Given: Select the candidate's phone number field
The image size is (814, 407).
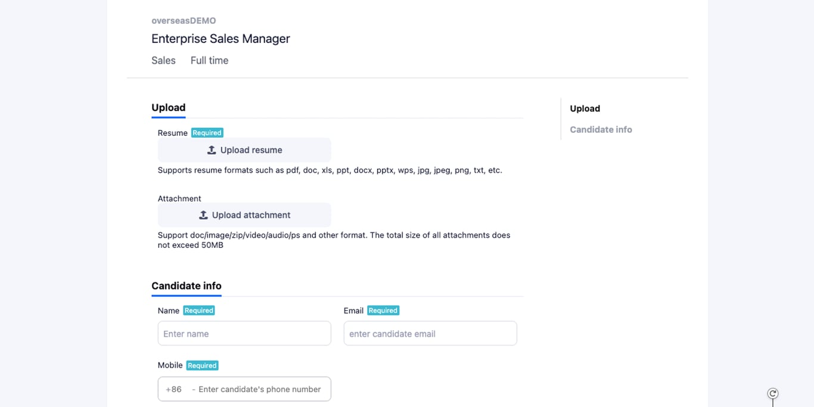Looking at the screenshot, I should 261,389.
